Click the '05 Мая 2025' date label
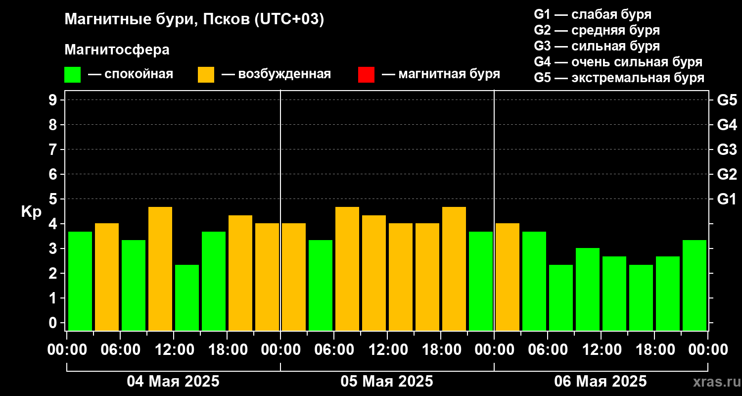Image resolution: width=742 pixels, height=396 pixels. point(387,382)
